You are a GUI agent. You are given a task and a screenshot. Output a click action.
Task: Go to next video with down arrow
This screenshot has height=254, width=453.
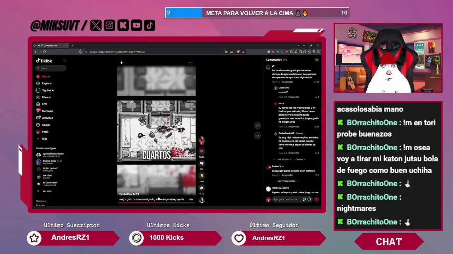[258, 135]
